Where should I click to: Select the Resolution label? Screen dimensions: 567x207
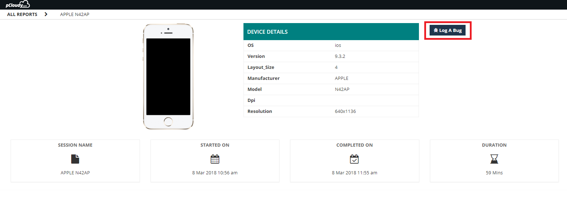point(260,111)
